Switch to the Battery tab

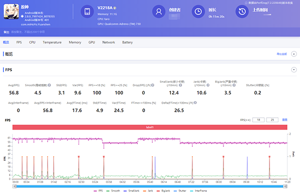point(127,42)
